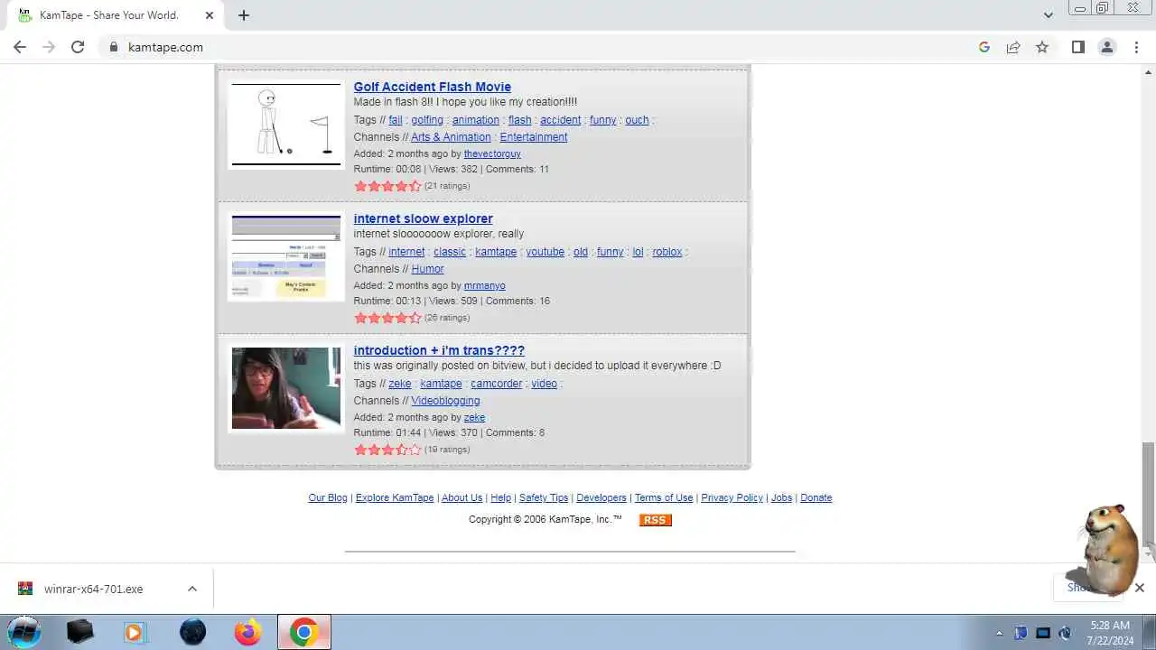Open Developers footer link
The height and width of the screenshot is (650, 1156).
point(601,498)
